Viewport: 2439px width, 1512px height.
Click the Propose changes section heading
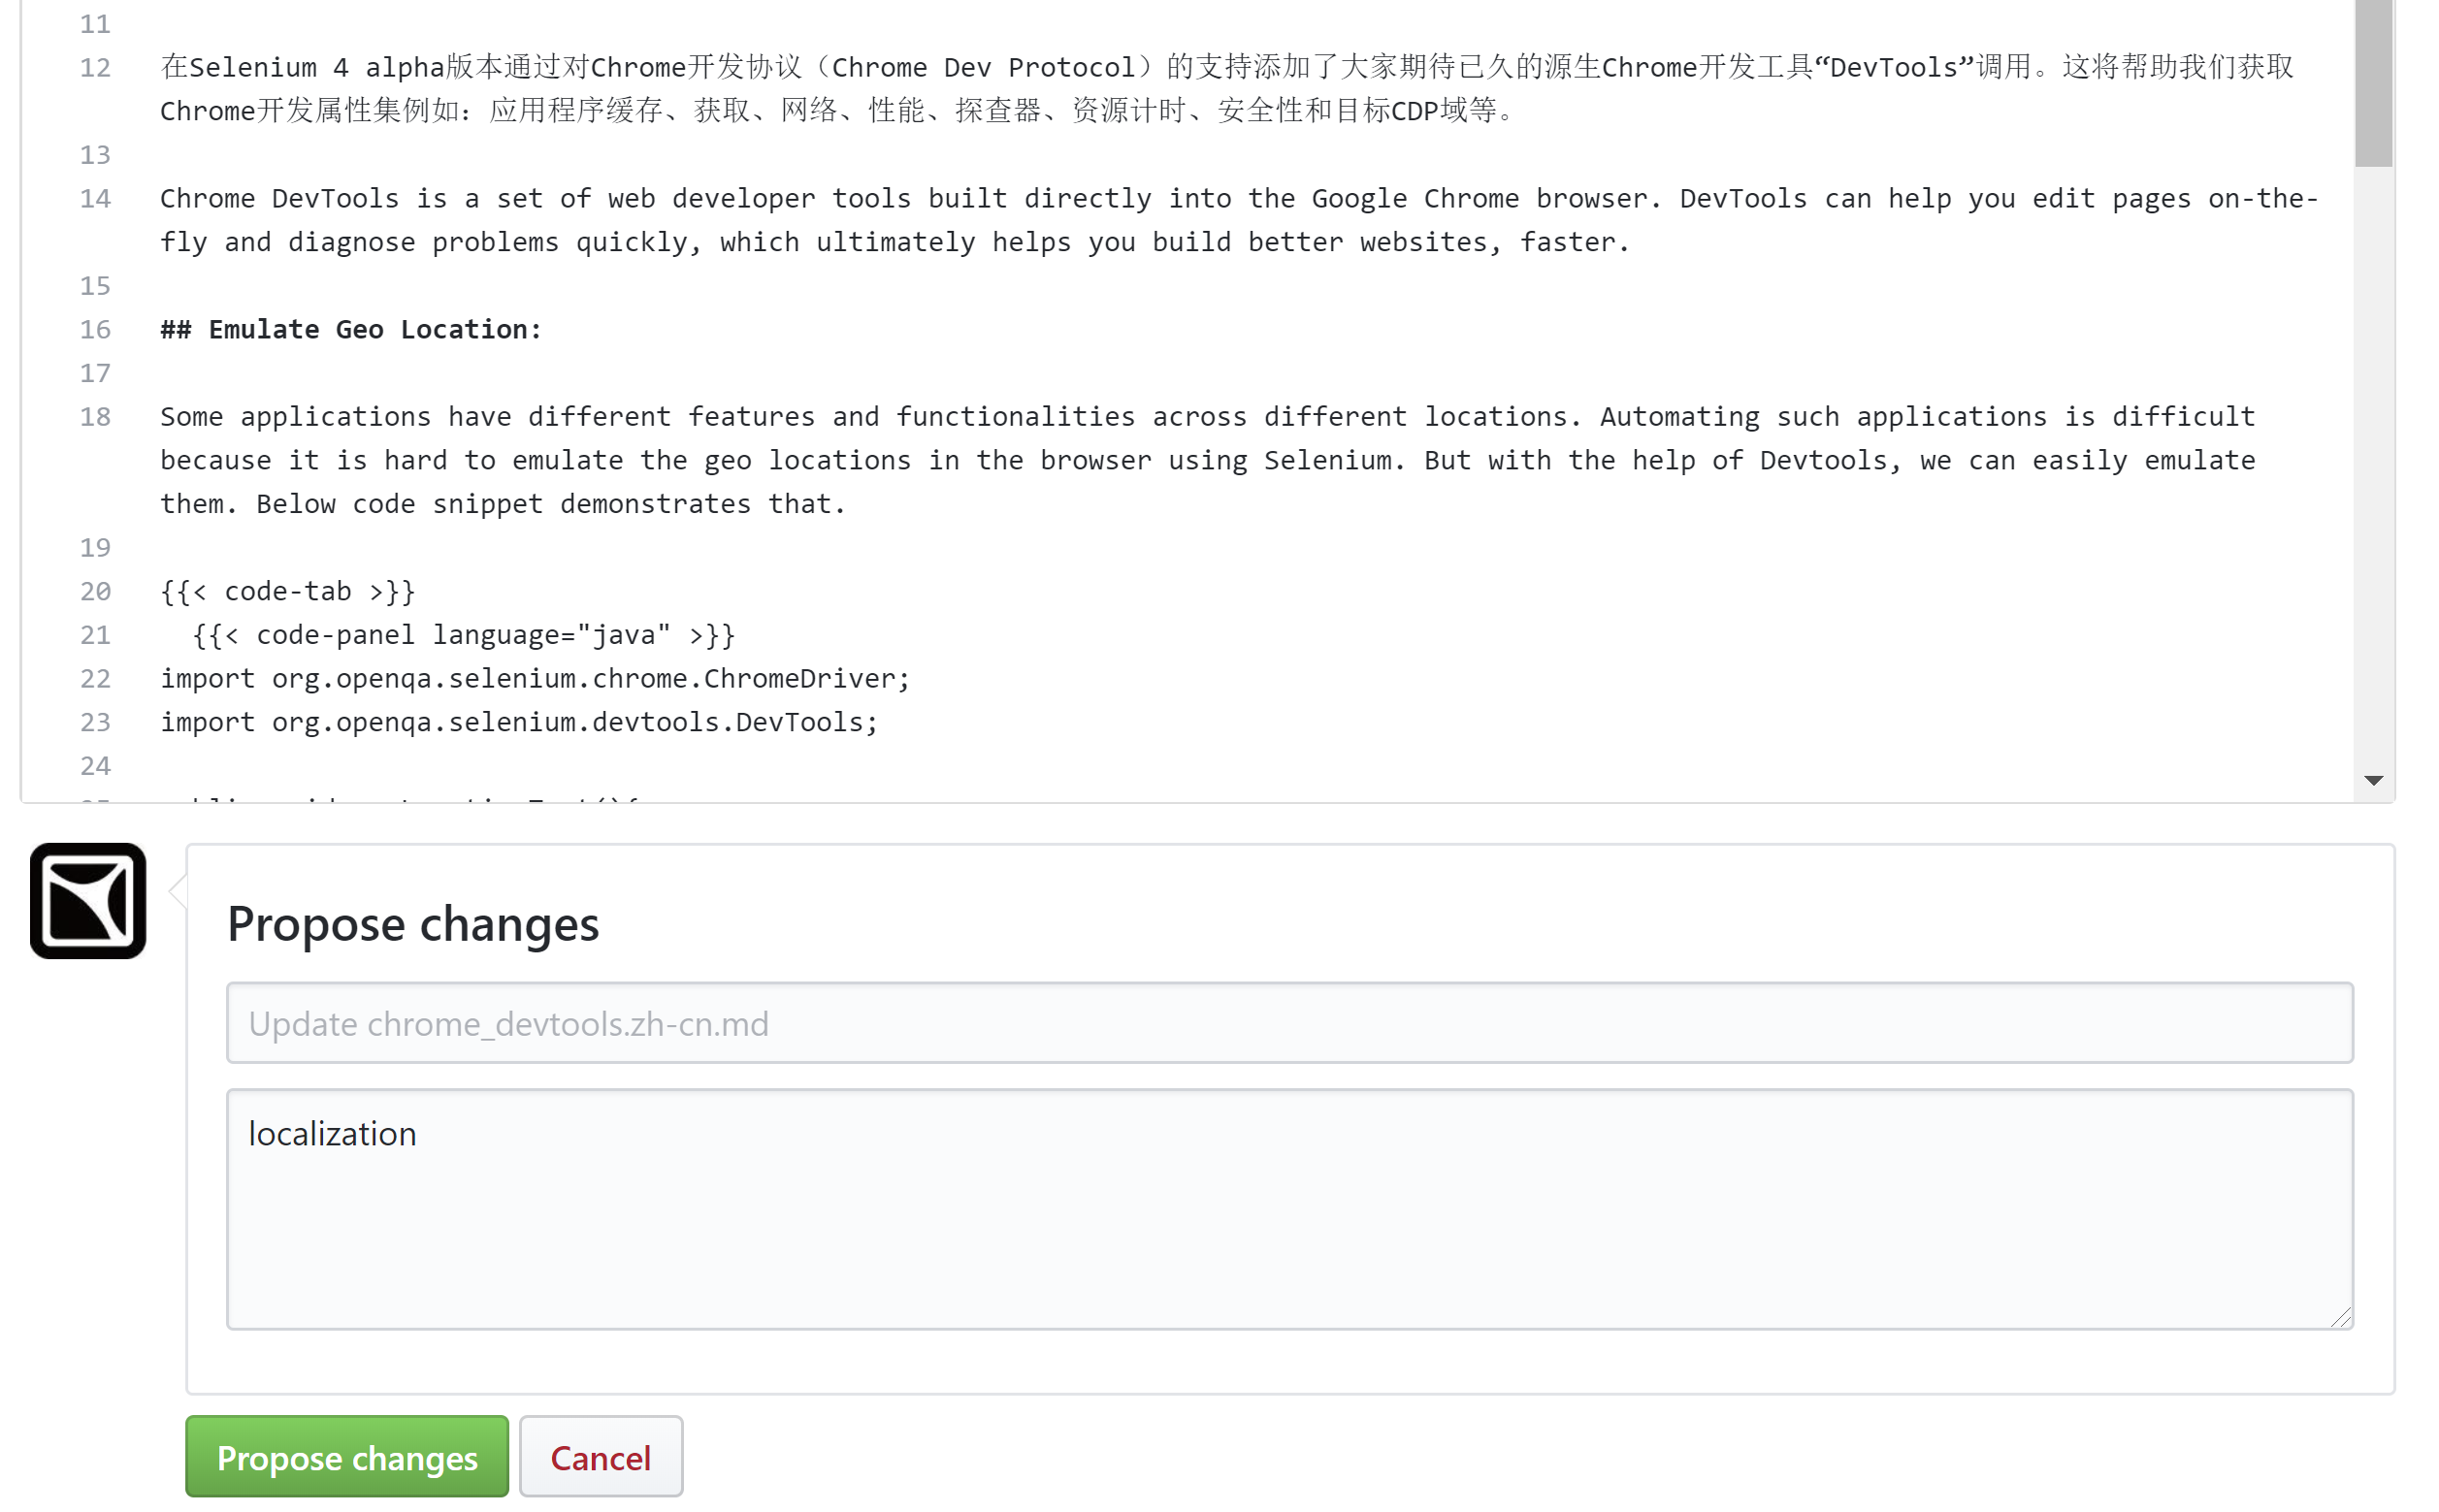(x=412, y=922)
